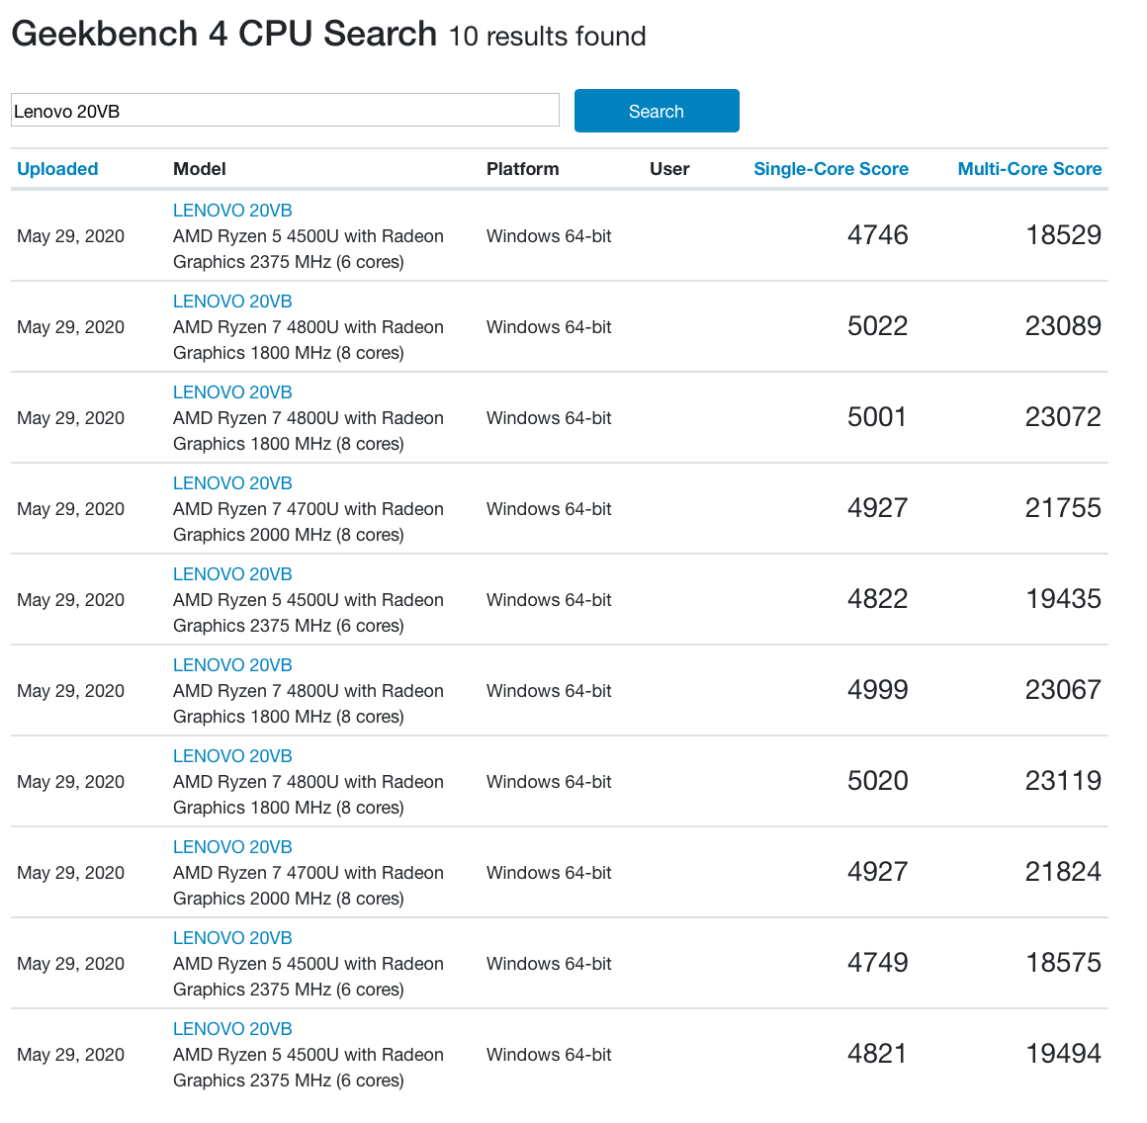Open the LENOVO 20VB result scoring 23072 multi-core
This screenshot has height=1123, width=1147.
pos(232,392)
